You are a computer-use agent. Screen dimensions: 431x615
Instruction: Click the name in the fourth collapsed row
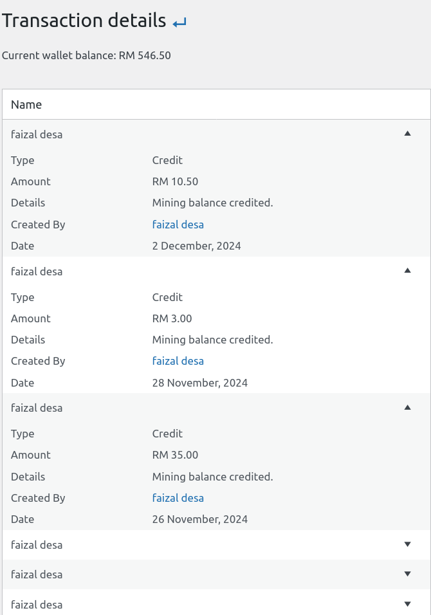tap(37, 545)
